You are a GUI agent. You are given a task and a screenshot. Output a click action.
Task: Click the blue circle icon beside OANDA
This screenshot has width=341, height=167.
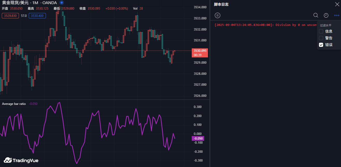pyautogui.click(x=61, y=3)
